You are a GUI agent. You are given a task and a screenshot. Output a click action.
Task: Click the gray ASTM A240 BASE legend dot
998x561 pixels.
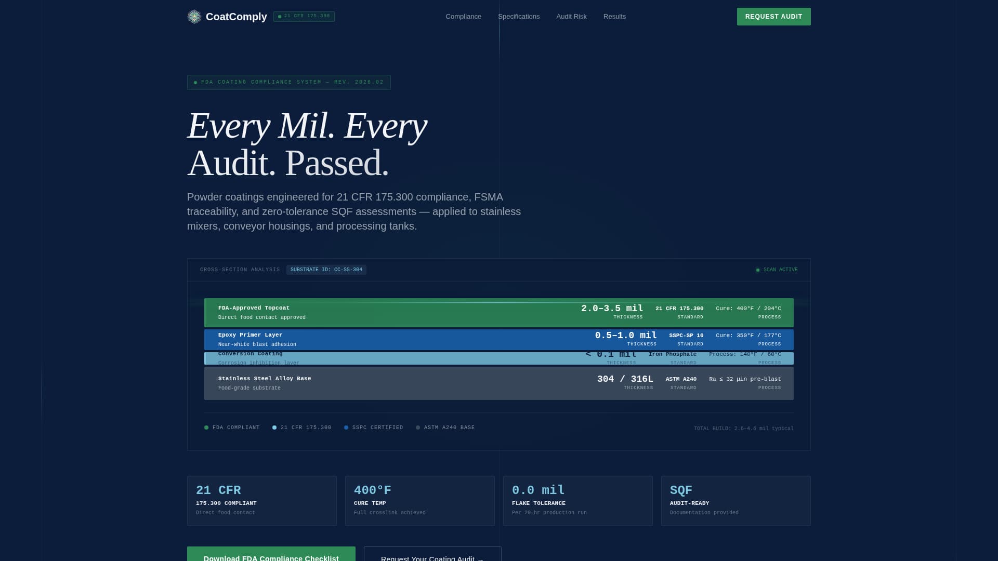pos(417,428)
